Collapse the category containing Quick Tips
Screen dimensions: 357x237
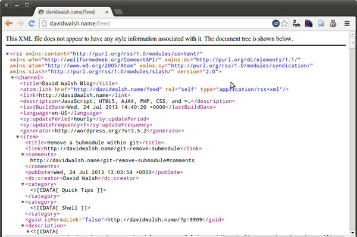(x=23, y=184)
